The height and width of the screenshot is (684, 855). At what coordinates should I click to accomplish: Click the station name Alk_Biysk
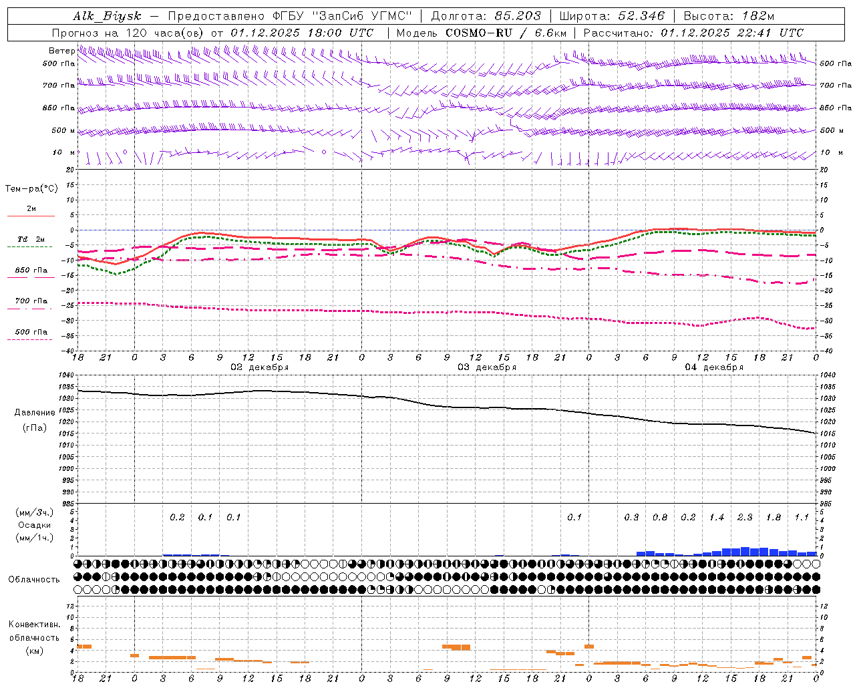pyautogui.click(x=107, y=16)
